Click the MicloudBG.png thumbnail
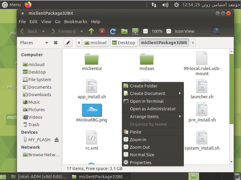 tap(92, 110)
